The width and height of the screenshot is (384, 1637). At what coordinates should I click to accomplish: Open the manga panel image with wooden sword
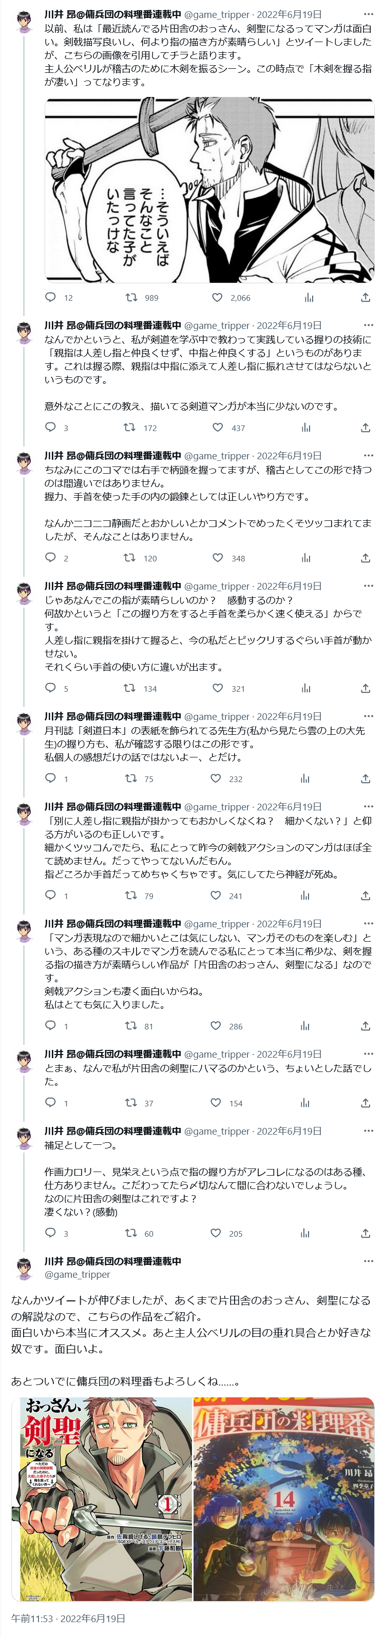[x=209, y=190]
